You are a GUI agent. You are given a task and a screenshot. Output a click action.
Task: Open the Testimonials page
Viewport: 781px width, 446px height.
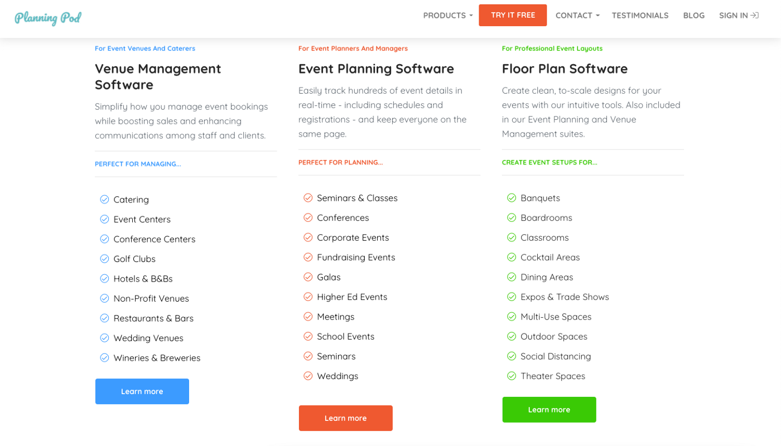pos(640,16)
